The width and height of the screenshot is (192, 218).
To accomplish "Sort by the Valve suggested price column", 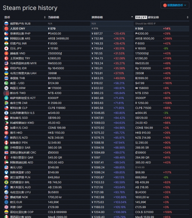I will pyautogui.click(x=147, y=17).
